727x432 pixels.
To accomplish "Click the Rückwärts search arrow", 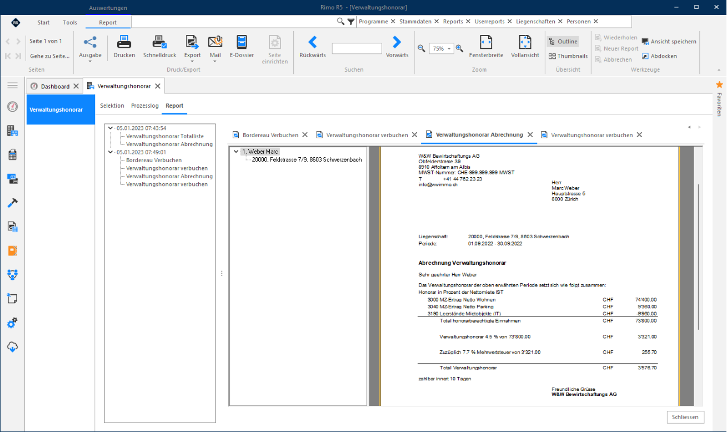I will click(313, 42).
